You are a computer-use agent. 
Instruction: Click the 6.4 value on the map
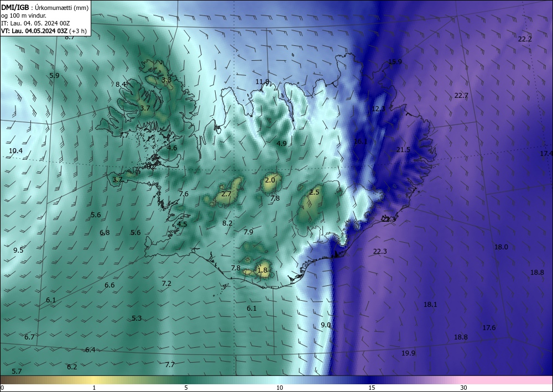pos(90,350)
